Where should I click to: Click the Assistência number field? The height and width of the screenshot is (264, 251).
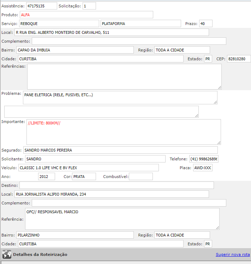click(x=41, y=6)
